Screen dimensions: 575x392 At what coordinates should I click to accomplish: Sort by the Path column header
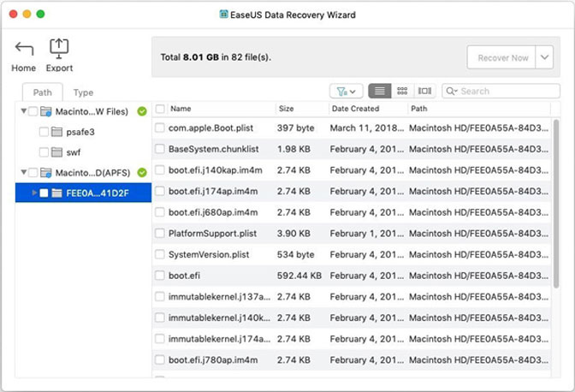coord(419,109)
